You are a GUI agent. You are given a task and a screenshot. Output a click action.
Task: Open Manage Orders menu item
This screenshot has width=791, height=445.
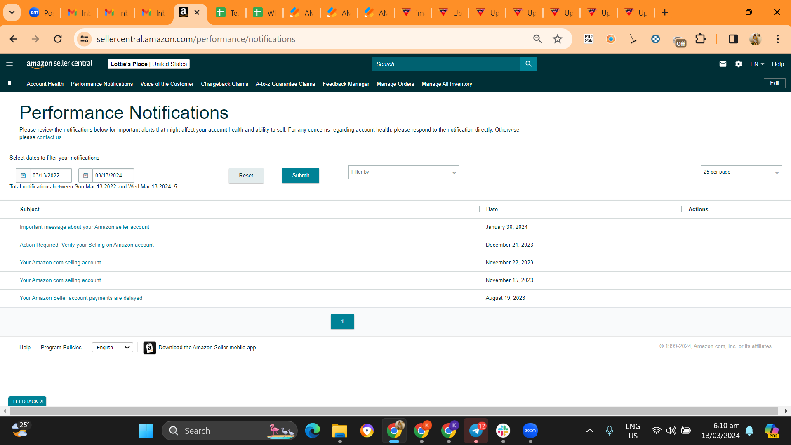tap(395, 84)
